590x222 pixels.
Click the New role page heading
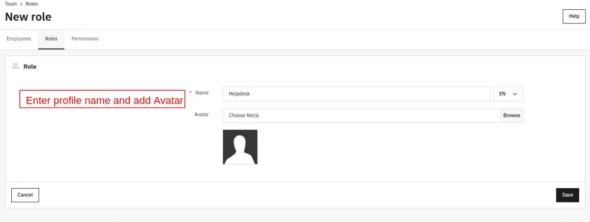[x=28, y=17]
